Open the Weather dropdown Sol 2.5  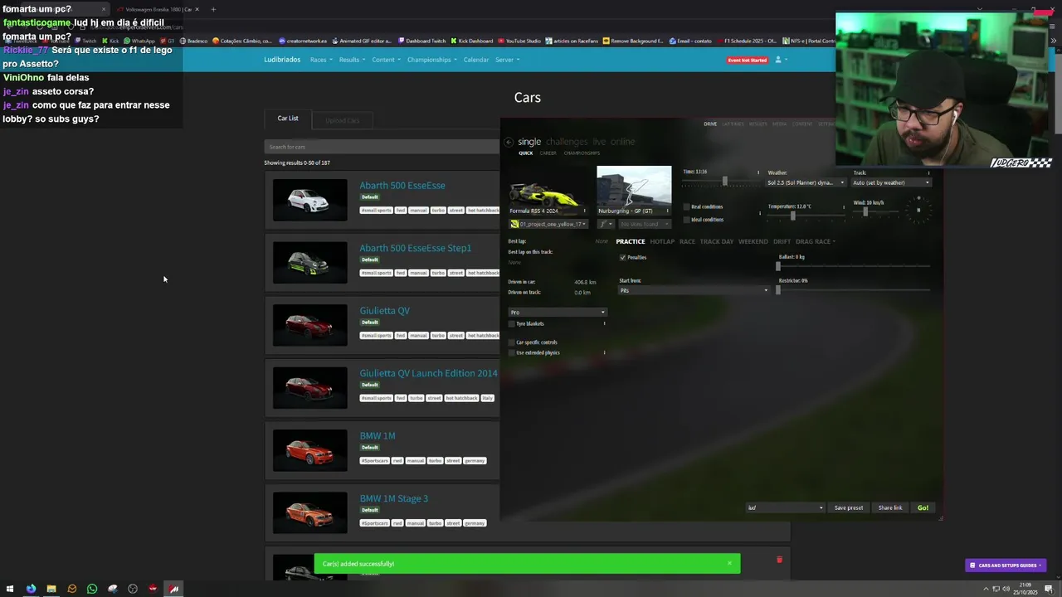806,182
